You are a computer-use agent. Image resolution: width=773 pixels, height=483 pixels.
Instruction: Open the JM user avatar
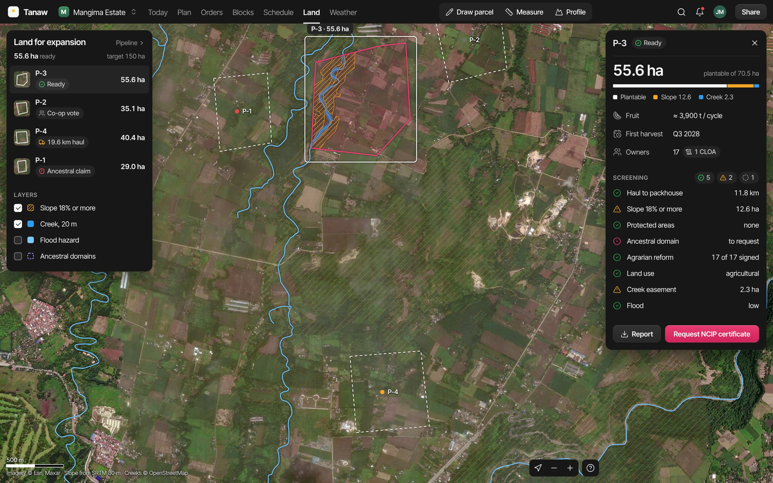tap(720, 12)
